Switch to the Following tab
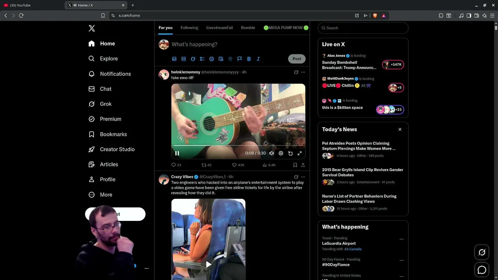 point(189,28)
